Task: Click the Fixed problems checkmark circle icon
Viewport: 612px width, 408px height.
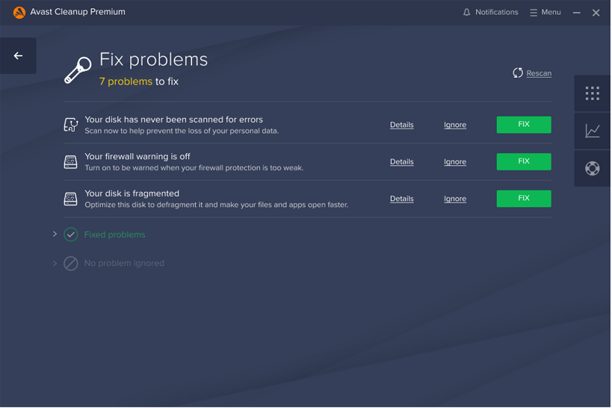Action: click(x=71, y=235)
